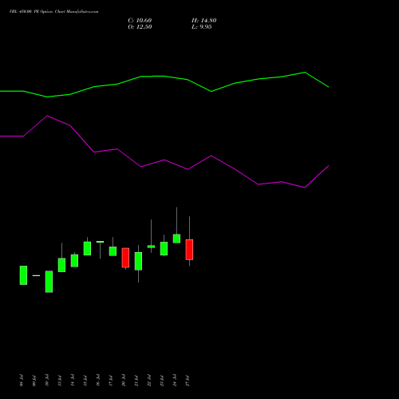This screenshot has width=399, height=399.
Task: Select the small green candle above 22 Jul
Action: [x=151, y=247]
